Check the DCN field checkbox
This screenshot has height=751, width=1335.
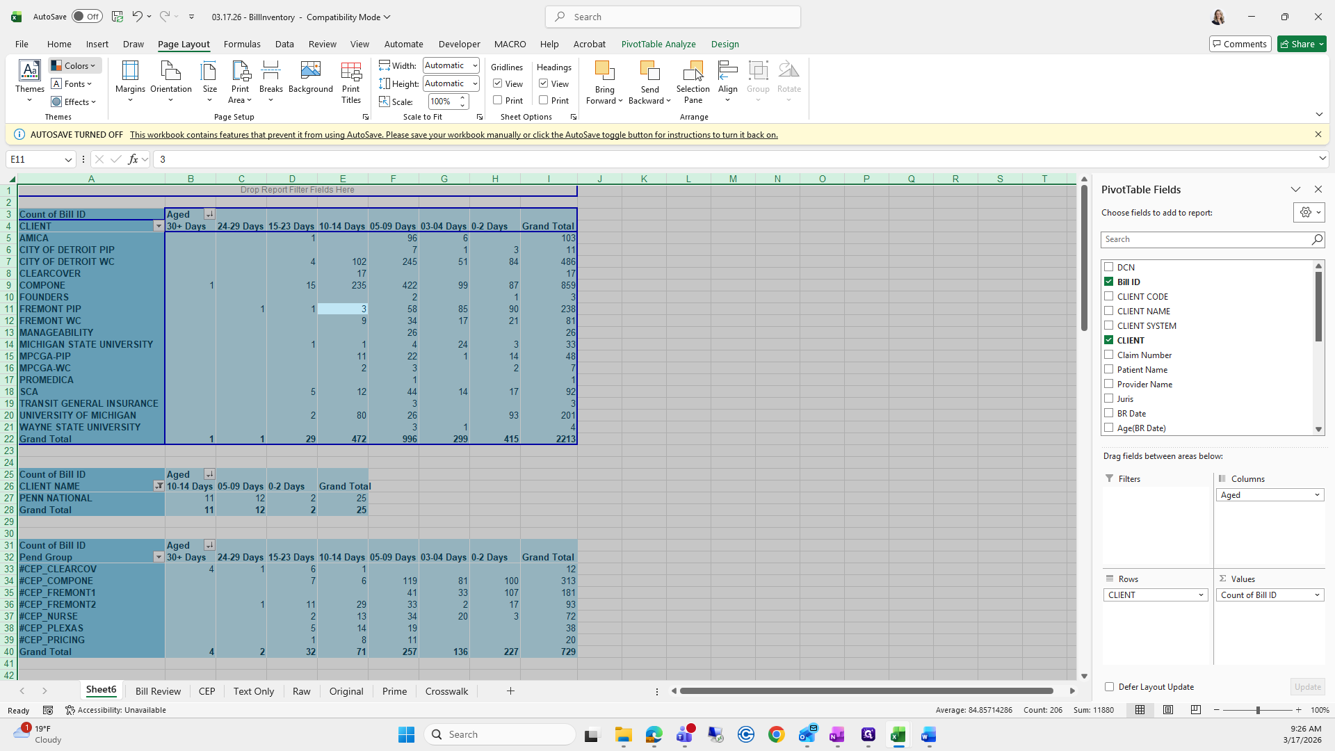[1109, 267]
